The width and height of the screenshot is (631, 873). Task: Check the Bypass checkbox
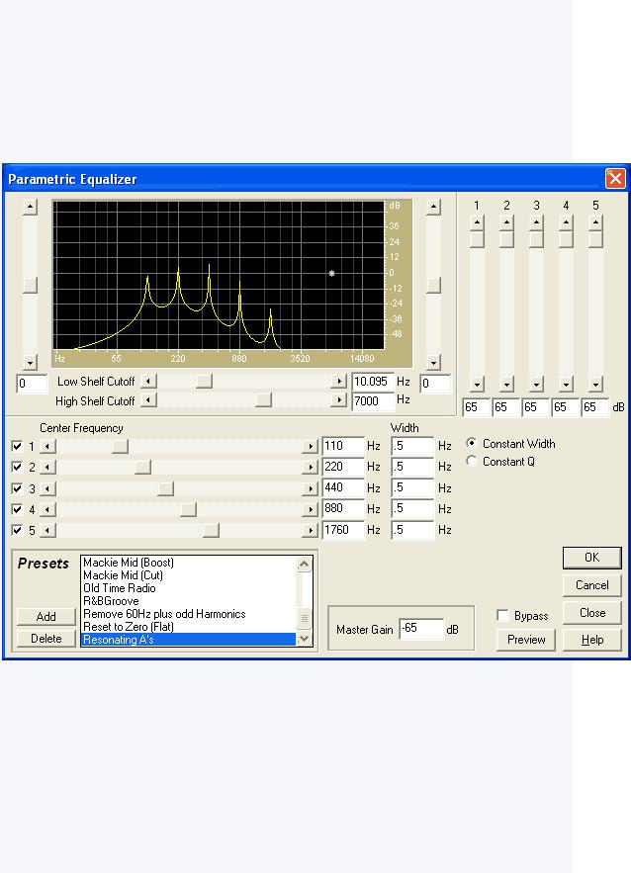pos(502,615)
